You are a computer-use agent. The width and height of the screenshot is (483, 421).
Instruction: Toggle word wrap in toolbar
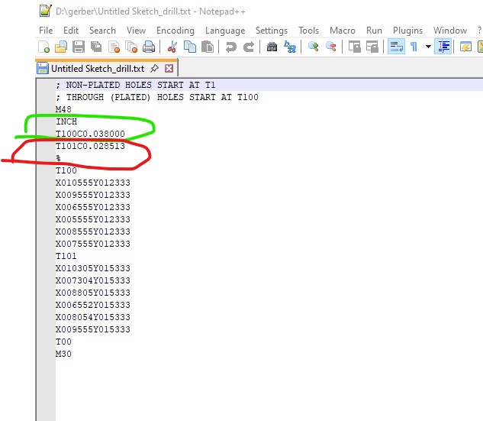pos(396,47)
